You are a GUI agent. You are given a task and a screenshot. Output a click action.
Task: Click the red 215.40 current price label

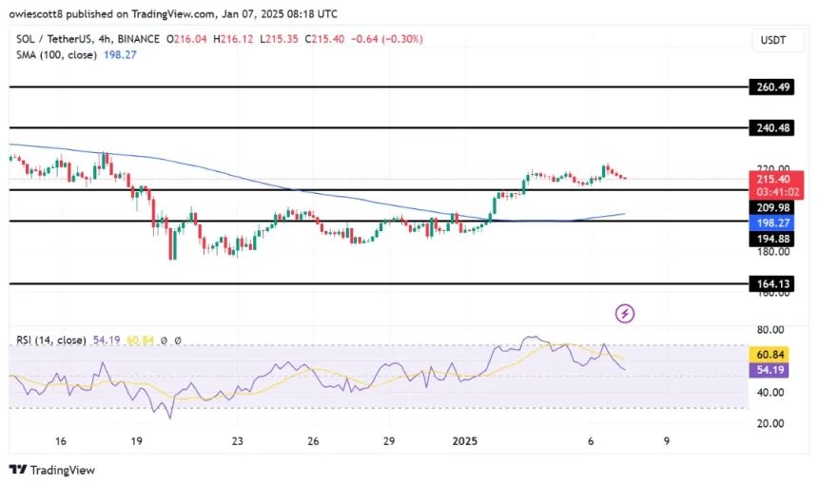(772, 179)
